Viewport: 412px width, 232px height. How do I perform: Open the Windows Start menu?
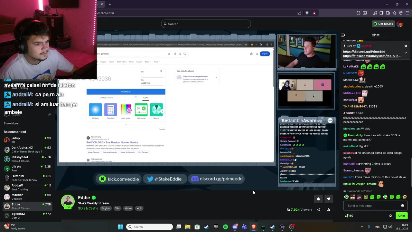click(x=121, y=227)
